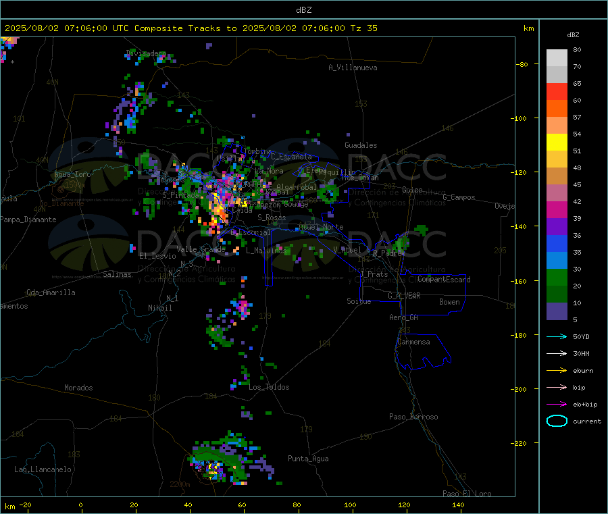Click the 100 tick on the horizontal axis
The image size is (608, 514).
350,505
